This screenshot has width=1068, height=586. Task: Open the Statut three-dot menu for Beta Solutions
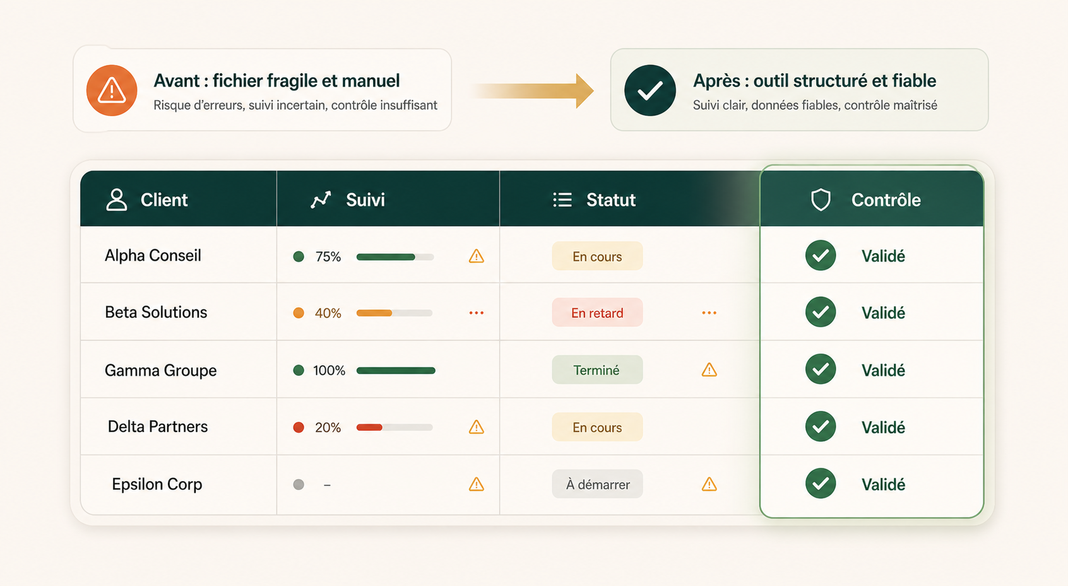[x=709, y=313]
